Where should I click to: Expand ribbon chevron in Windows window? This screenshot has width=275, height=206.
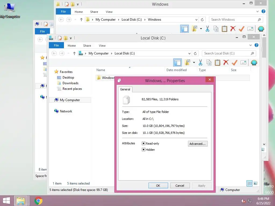pyautogui.click(x=258, y=11)
